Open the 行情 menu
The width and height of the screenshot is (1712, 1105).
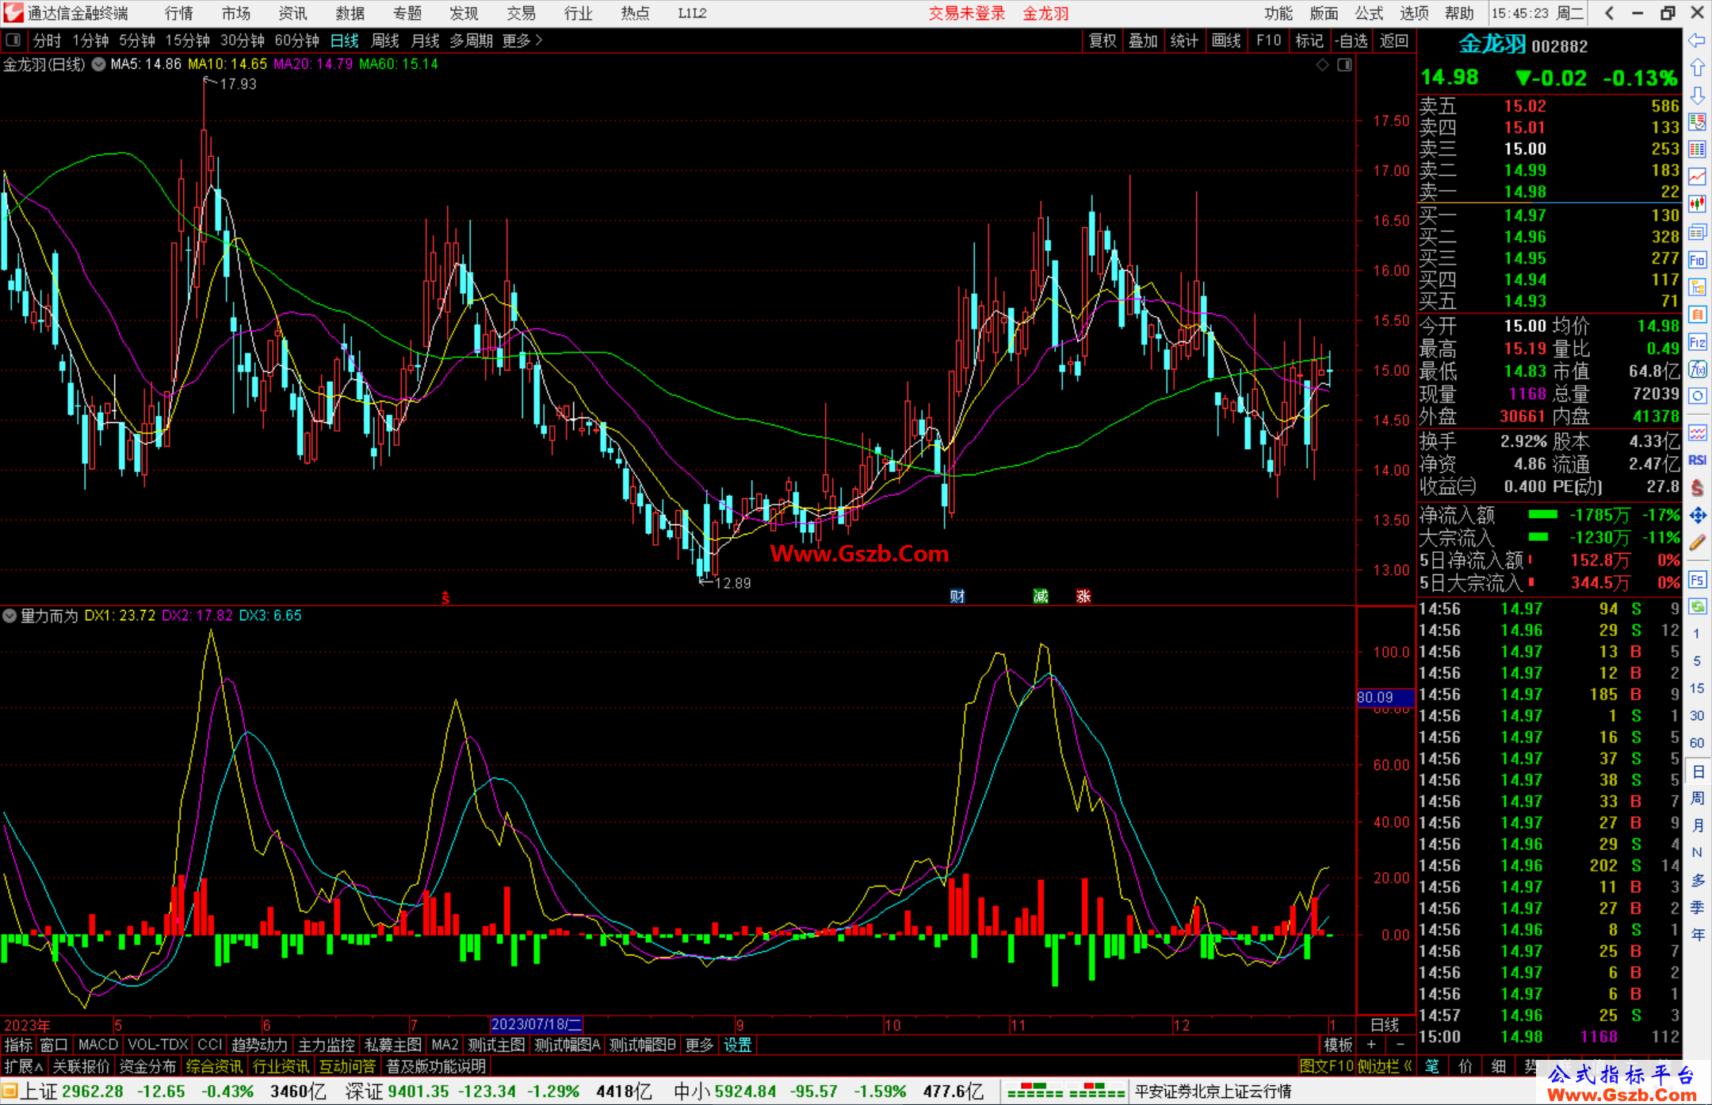click(x=178, y=13)
